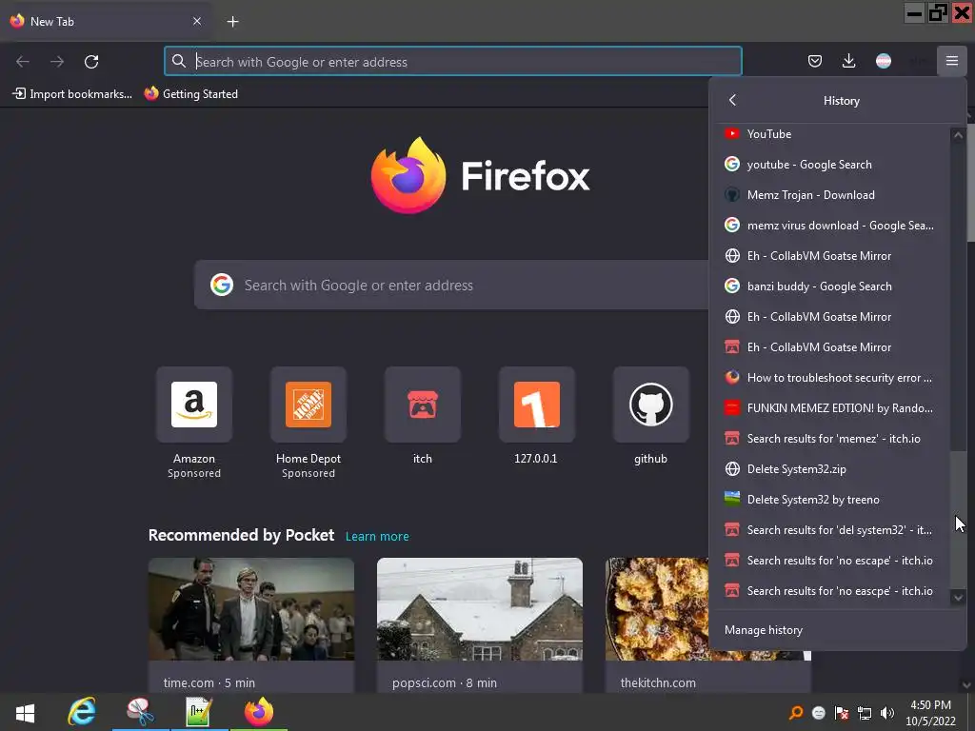Viewport: 975px width, 731px height.
Task: Open the time.com Pocket story thumbnail
Action: click(251, 609)
